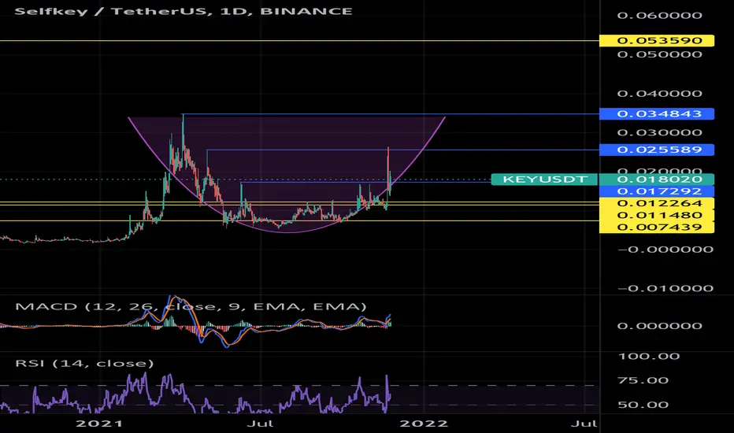
Task: Click the 0.040000 price axis tick
Action: [659, 94]
